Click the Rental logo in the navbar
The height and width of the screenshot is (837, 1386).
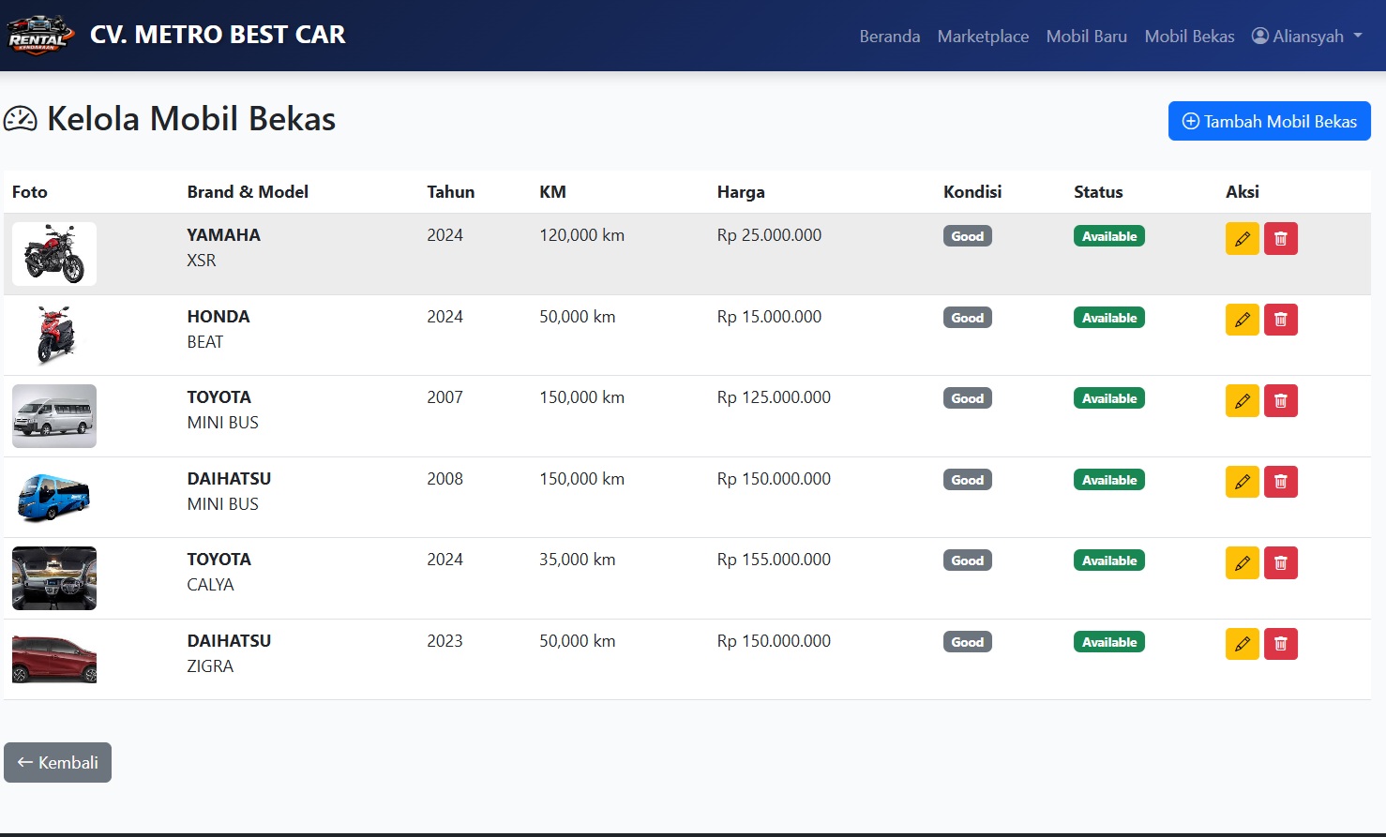40,36
